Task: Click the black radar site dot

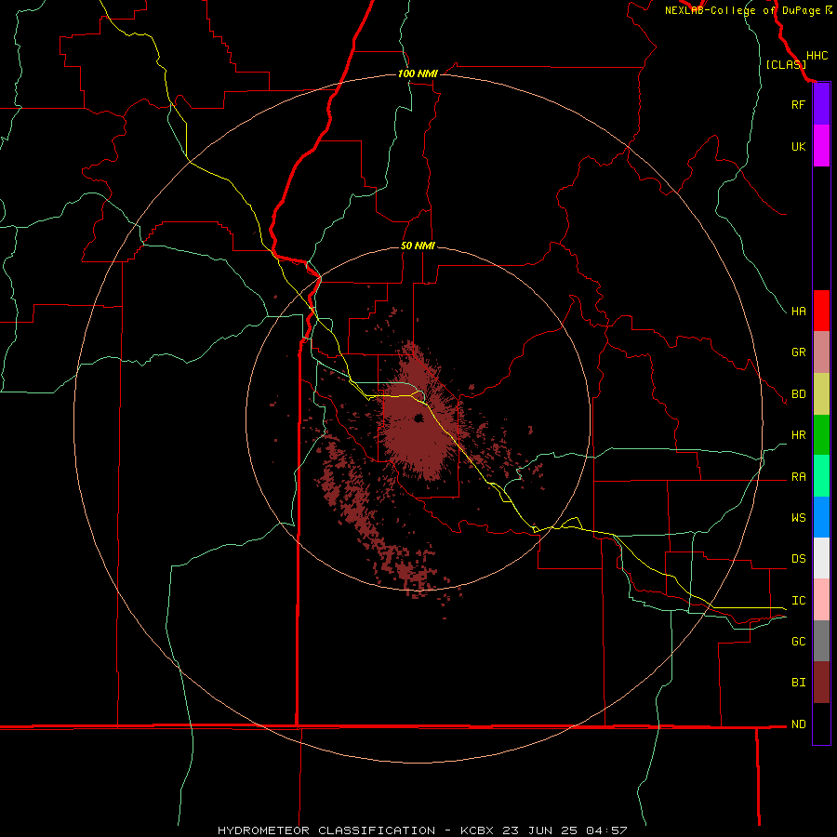Action: pos(418,418)
